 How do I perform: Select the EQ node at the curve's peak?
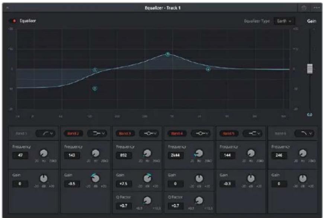(x=168, y=54)
